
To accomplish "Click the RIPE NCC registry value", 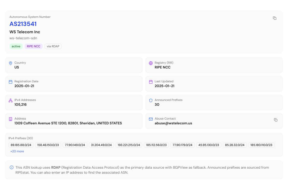I will pyautogui.click(x=163, y=67).
